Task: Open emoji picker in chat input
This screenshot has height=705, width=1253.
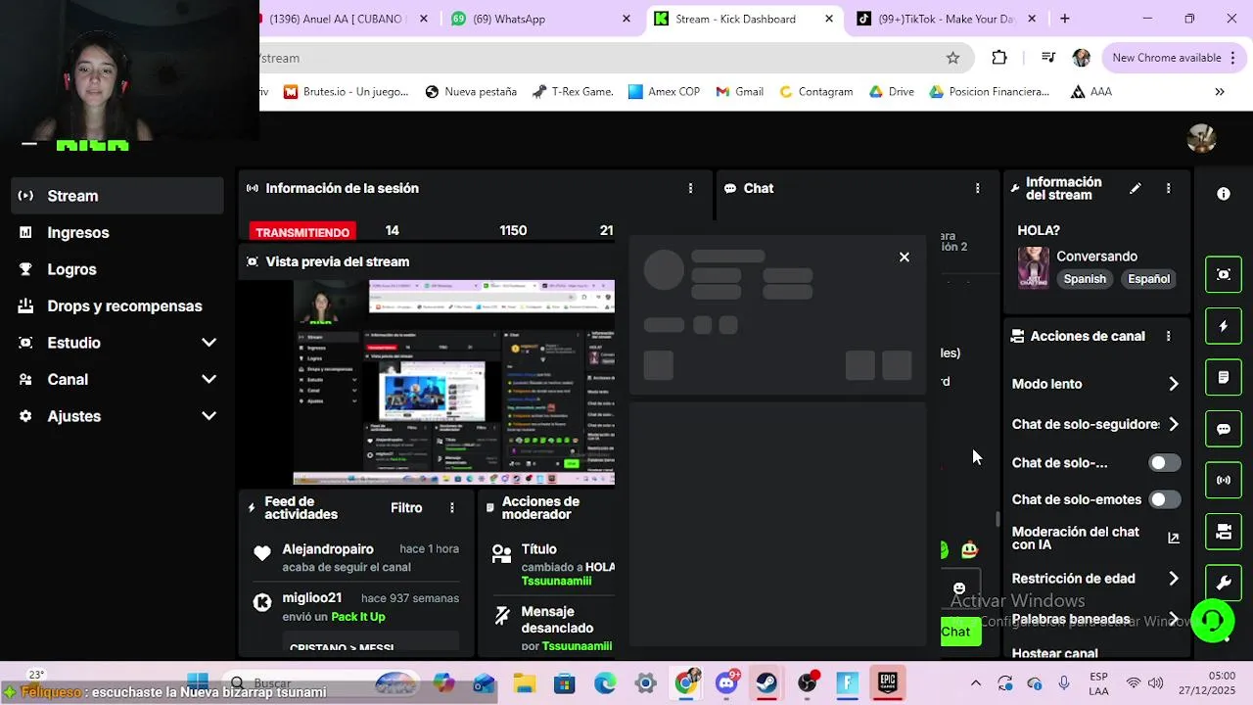Action: (959, 588)
